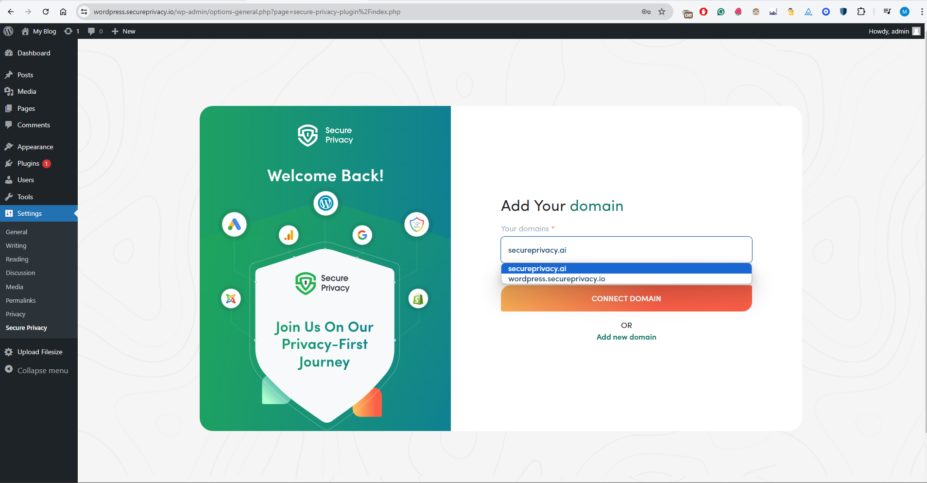Select the Tools wrench icon in sidebar

[x=10, y=196]
